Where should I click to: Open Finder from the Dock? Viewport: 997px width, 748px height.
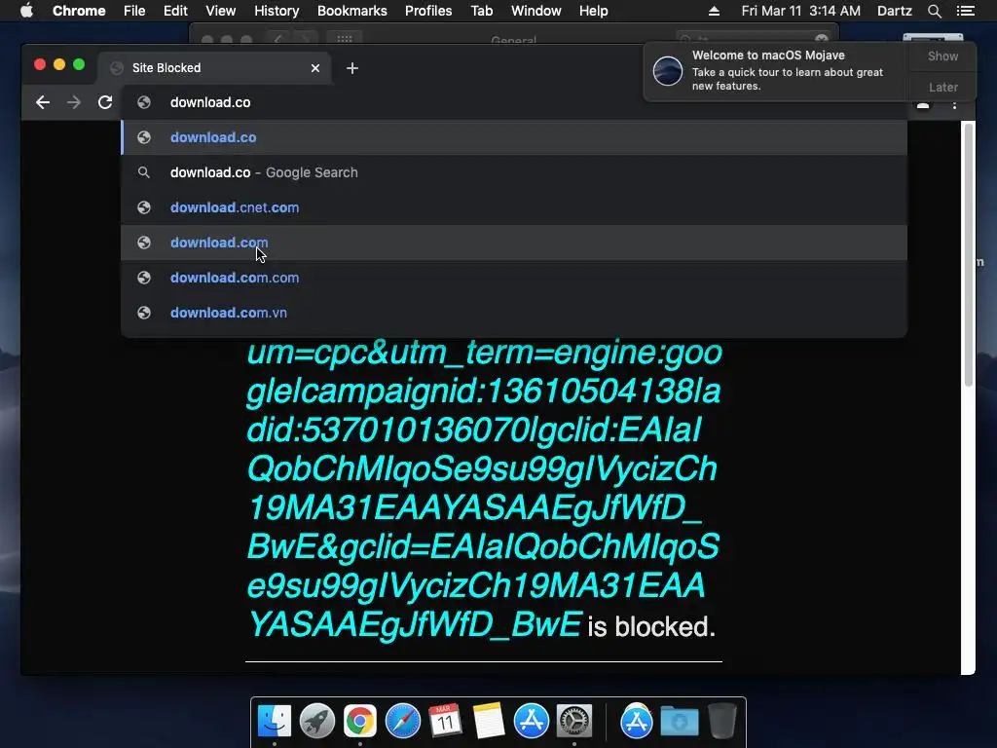tap(274, 721)
